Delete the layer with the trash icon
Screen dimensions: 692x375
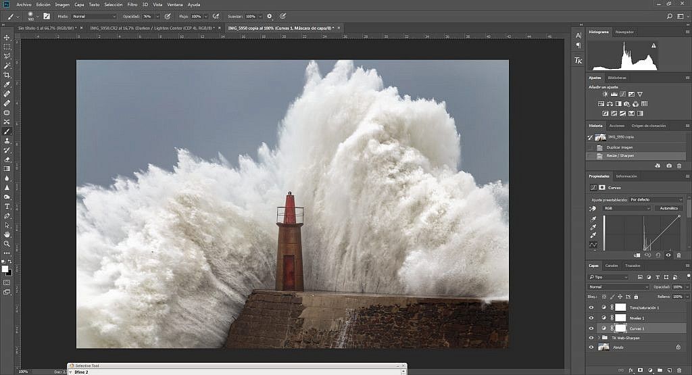click(679, 370)
